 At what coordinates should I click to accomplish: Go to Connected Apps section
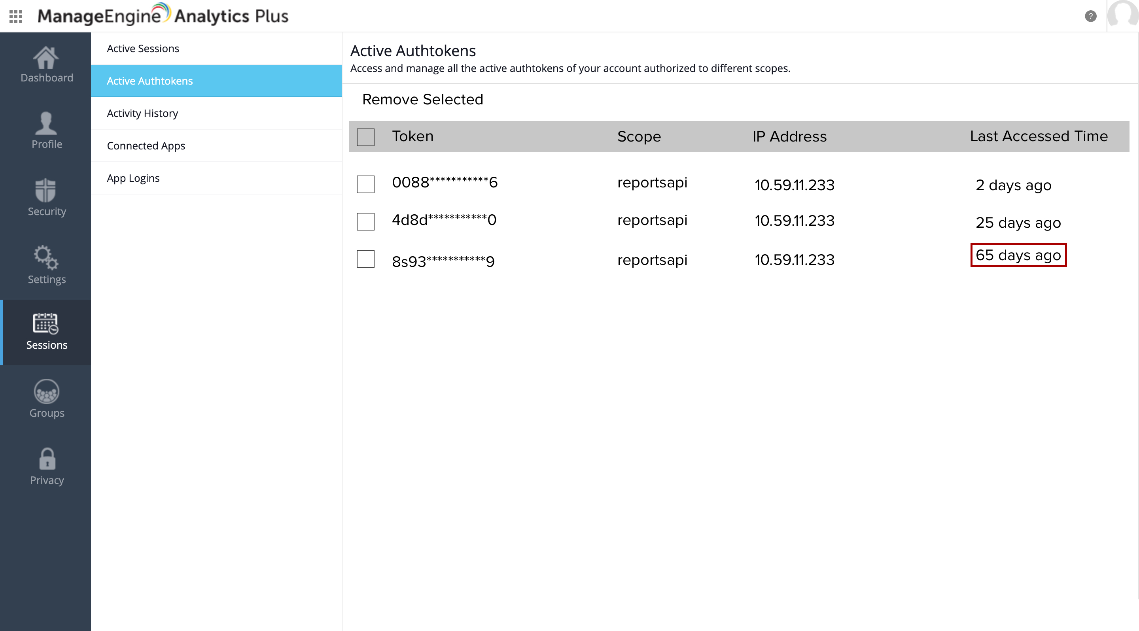146,145
